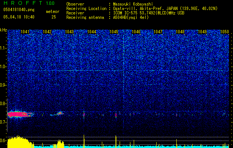Click the 'Receiving Location' label
Viewport: 233px width, 148px height.
pos(86,9)
